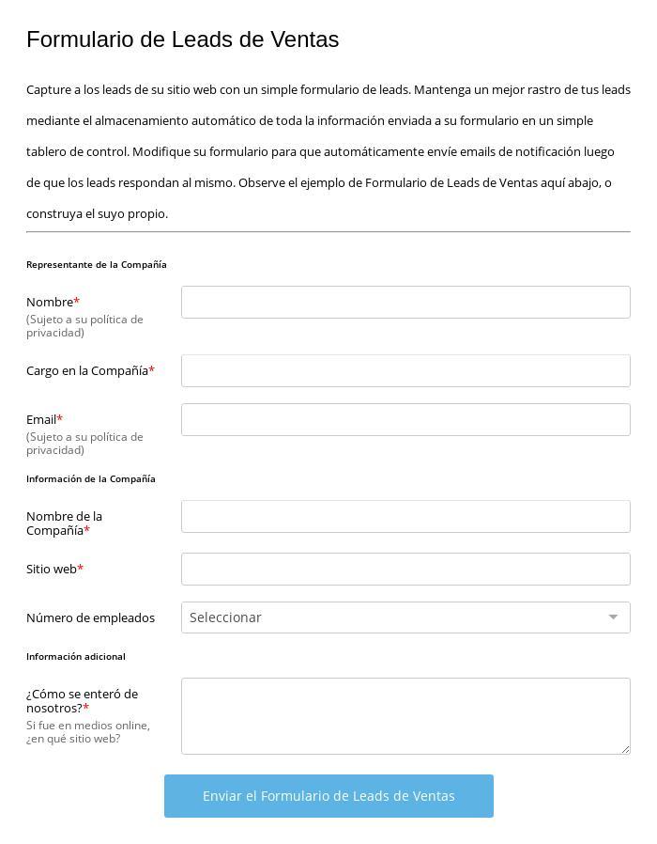
Task: Click the Email input box
Action: point(405,420)
